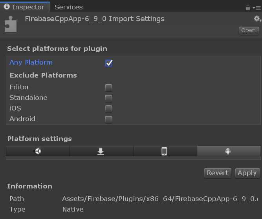The width and height of the screenshot is (262, 219).
Task: Click the Editor platform label
Action: click(20, 87)
